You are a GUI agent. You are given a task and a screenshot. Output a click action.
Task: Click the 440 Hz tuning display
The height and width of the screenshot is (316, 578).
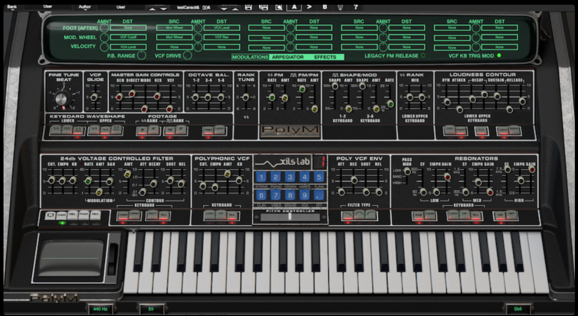click(101, 309)
